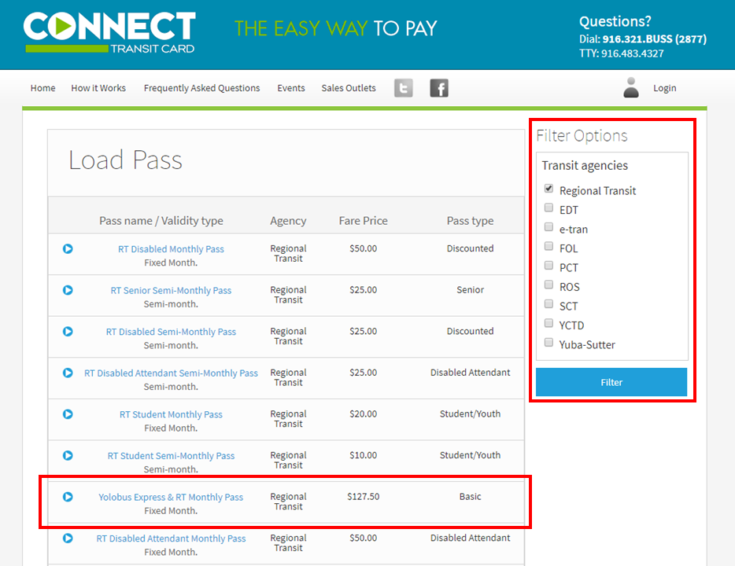Click arrow icon beside RT Senior Semi-Monthly Pass
This screenshot has height=566, width=735.
tap(68, 290)
